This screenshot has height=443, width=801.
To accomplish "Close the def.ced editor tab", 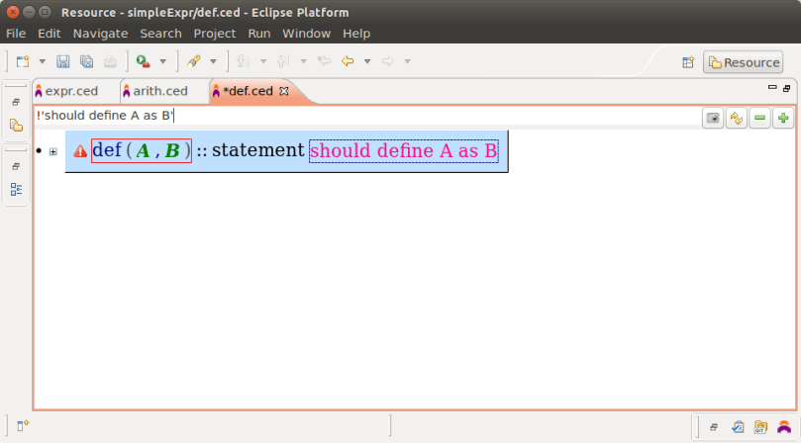I will tap(284, 91).
